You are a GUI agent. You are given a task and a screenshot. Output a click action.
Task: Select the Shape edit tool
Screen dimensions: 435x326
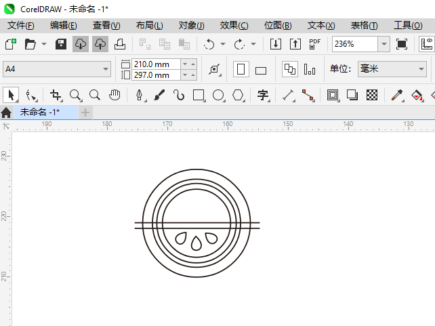pyautogui.click(x=31, y=95)
